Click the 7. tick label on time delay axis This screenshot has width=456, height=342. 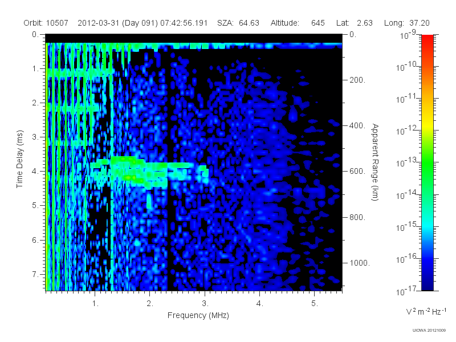tap(35, 274)
